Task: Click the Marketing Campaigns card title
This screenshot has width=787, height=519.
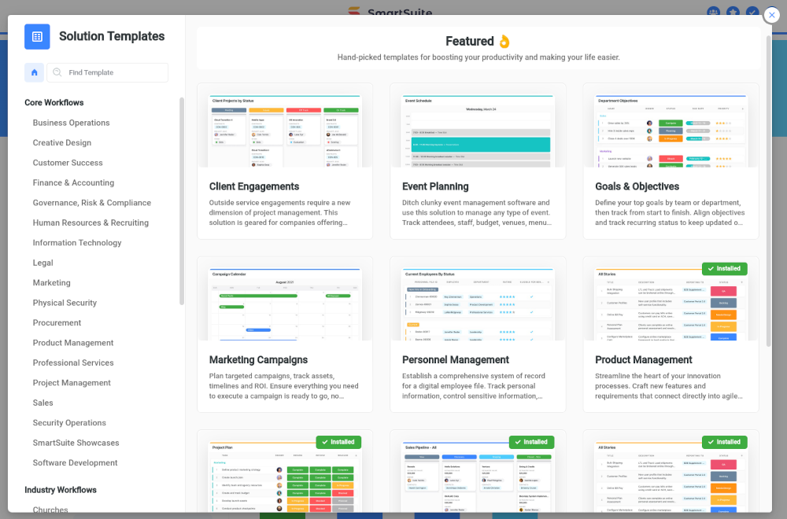Action: [258, 360]
